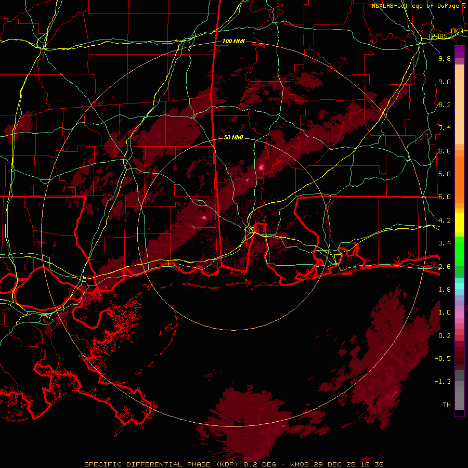
Task: Click the -1.3 scale value
Action: 443,382
